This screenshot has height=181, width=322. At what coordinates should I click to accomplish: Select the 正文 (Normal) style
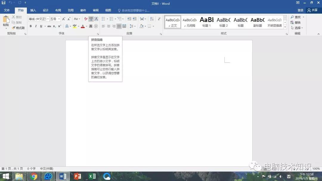[173, 22]
